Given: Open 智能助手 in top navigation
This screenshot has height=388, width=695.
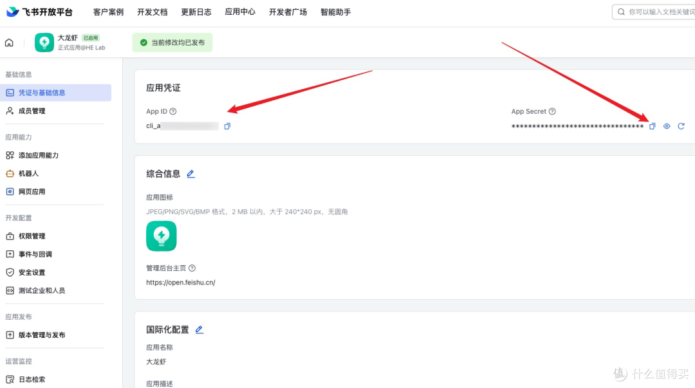Looking at the screenshot, I should click(x=335, y=12).
